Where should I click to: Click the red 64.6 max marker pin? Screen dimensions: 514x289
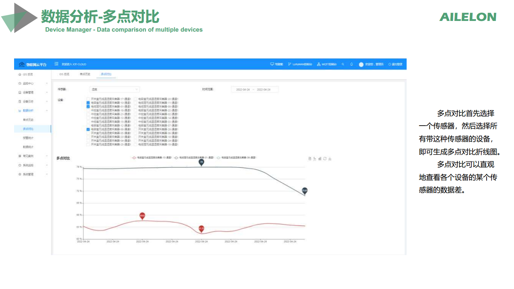coord(142,216)
